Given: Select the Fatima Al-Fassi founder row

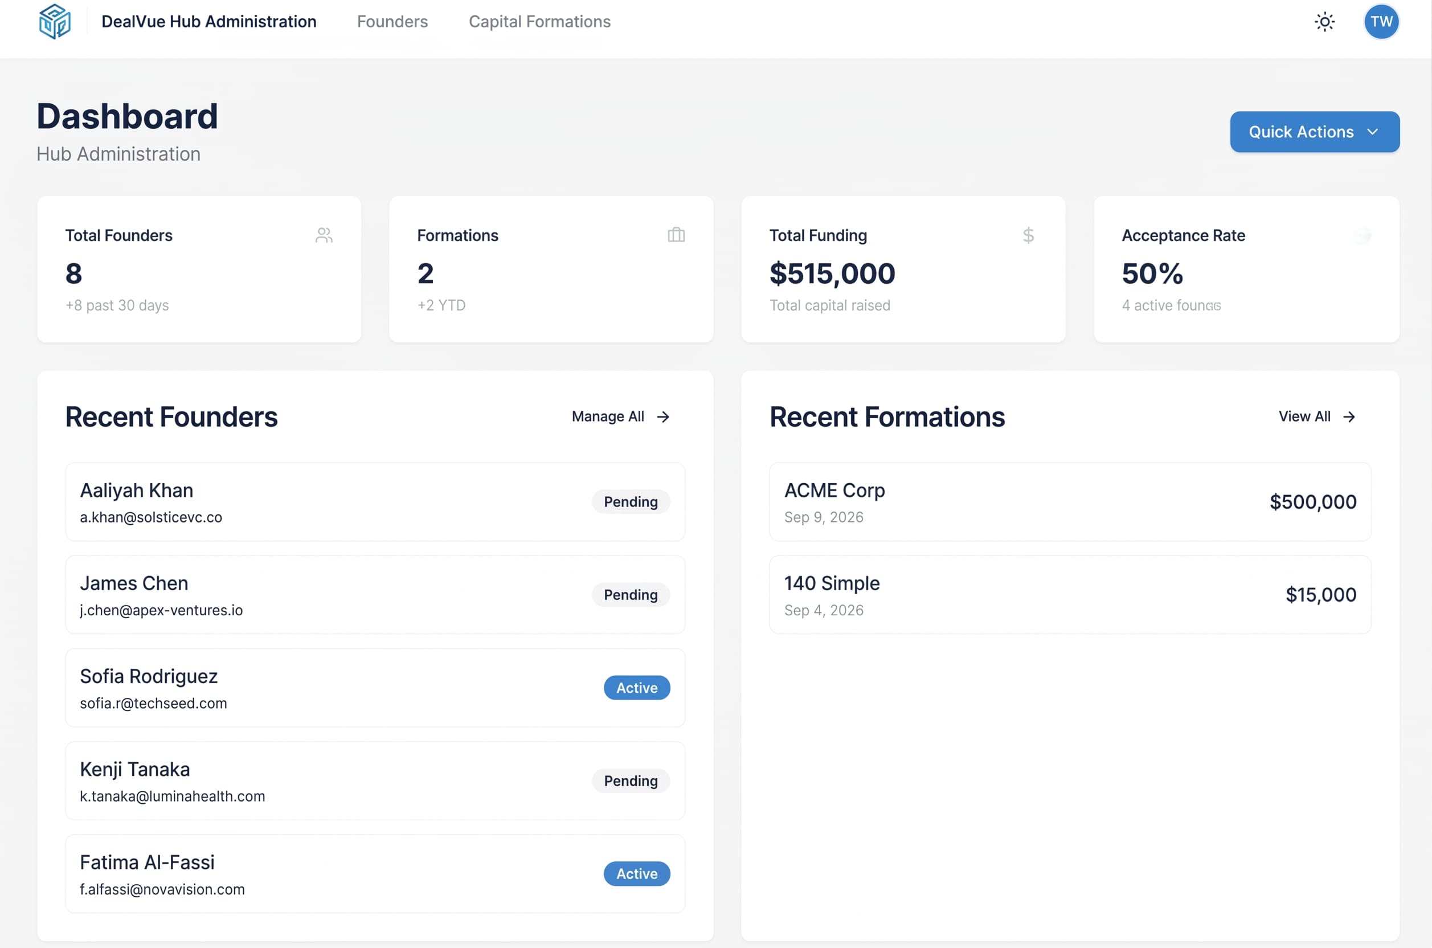Looking at the screenshot, I should pyautogui.click(x=375, y=875).
